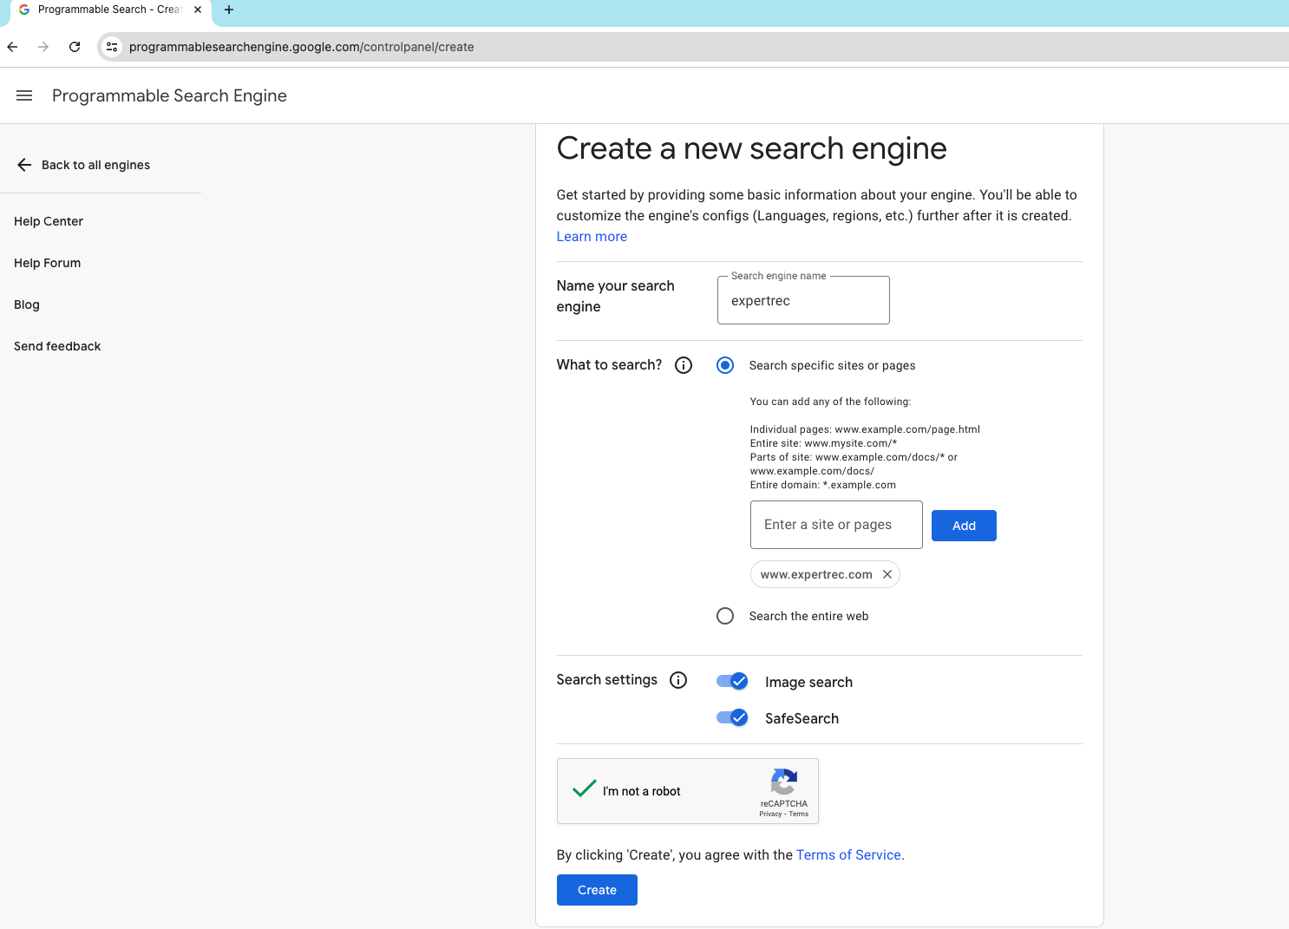The width and height of the screenshot is (1289, 929).
Task: Click the back arrow beside "Back to all engines"
Action: coord(23,165)
